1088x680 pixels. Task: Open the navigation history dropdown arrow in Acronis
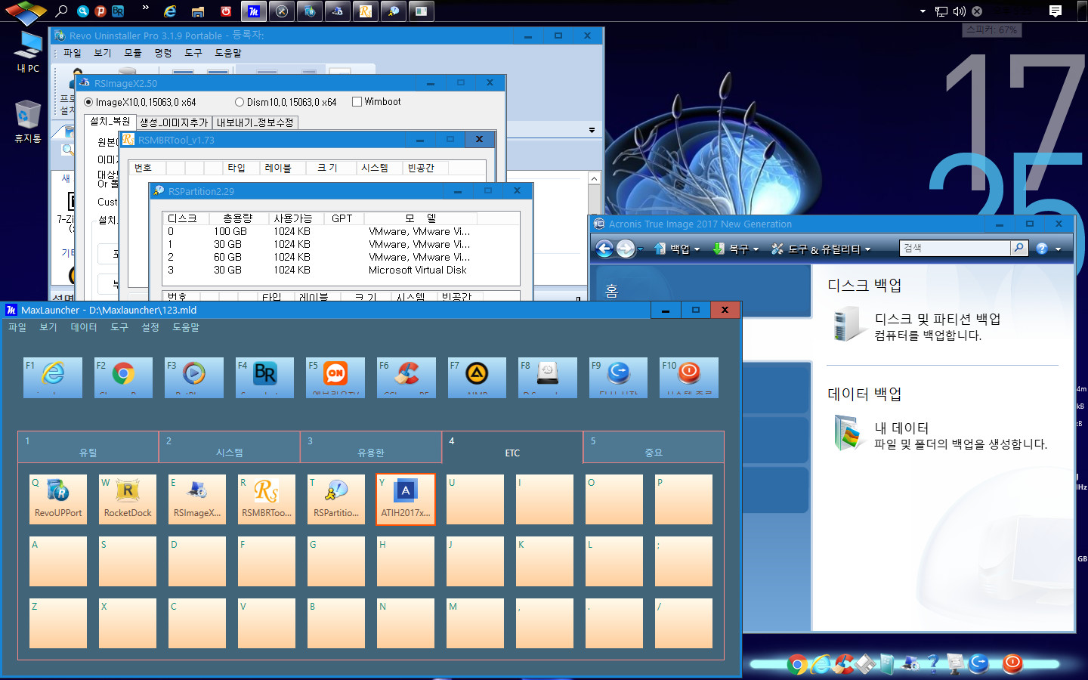coord(641,249)
